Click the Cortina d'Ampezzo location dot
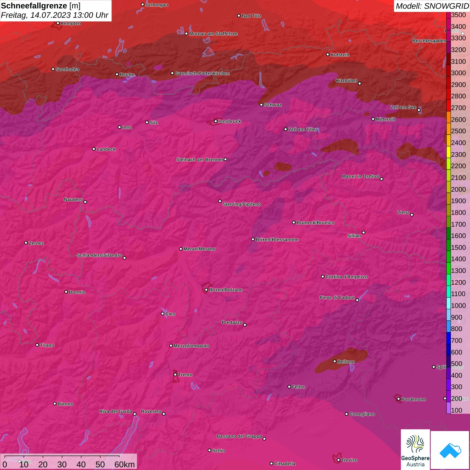This screenshot has width=470, height=470. (x=323, y=277)
